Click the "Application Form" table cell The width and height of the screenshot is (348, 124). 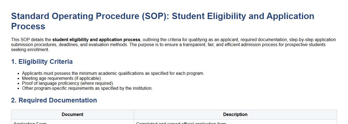coord(30,123)
